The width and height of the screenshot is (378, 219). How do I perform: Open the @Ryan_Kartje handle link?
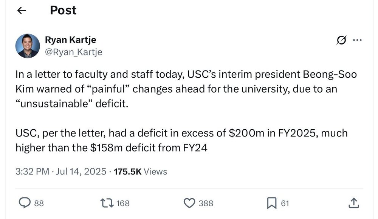click(x=74, y=52)
